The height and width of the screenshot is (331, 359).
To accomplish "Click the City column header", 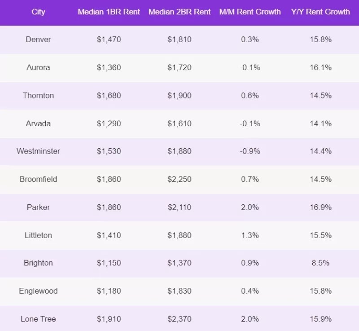I will pyautogui.click(x=39, y=12).
